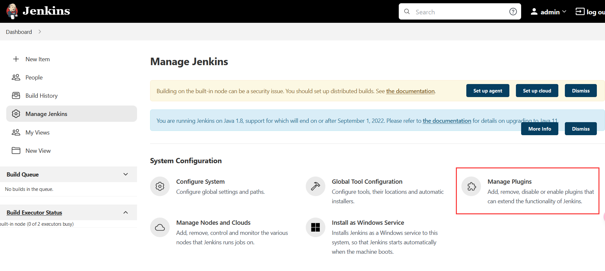Click the Manage Jenkins gear icon
Image resolution: width=605 pixels, height=271 pixels.
tap(16, 114)
